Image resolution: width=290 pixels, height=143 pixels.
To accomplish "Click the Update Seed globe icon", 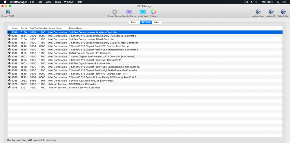I will (x=258, y=12).
